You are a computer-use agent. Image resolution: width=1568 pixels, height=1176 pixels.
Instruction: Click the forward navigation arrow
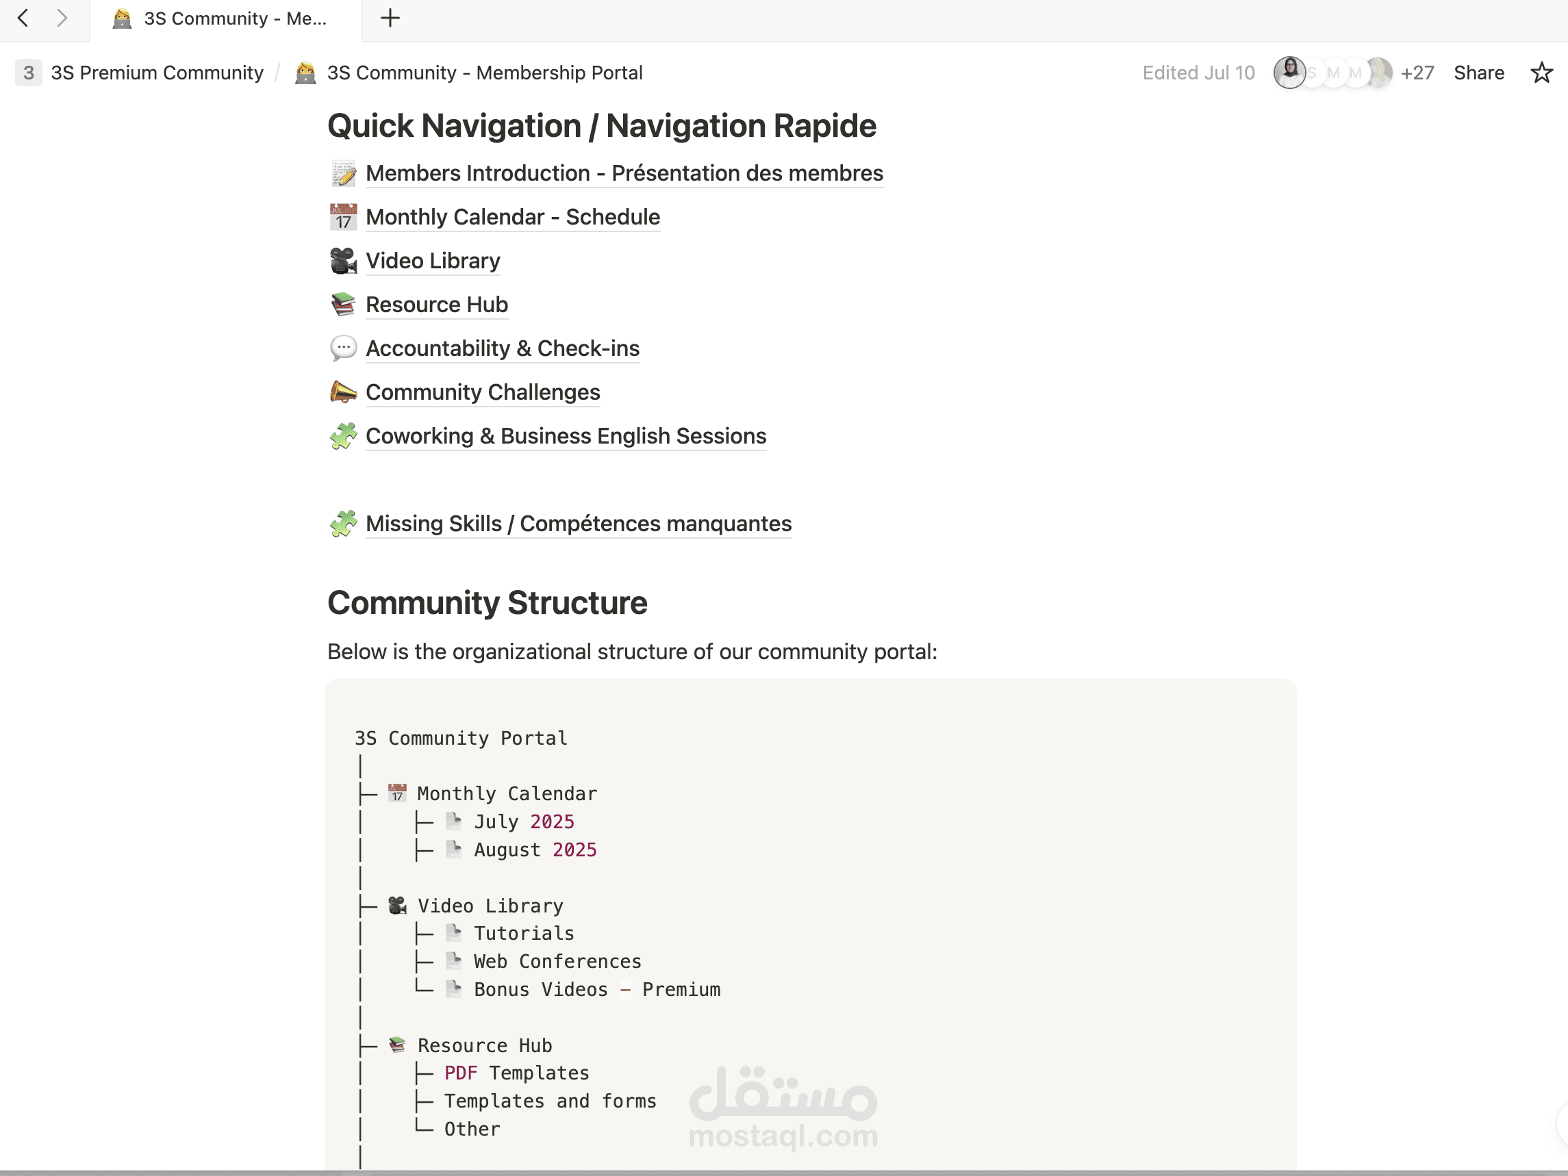click(62, 18)
